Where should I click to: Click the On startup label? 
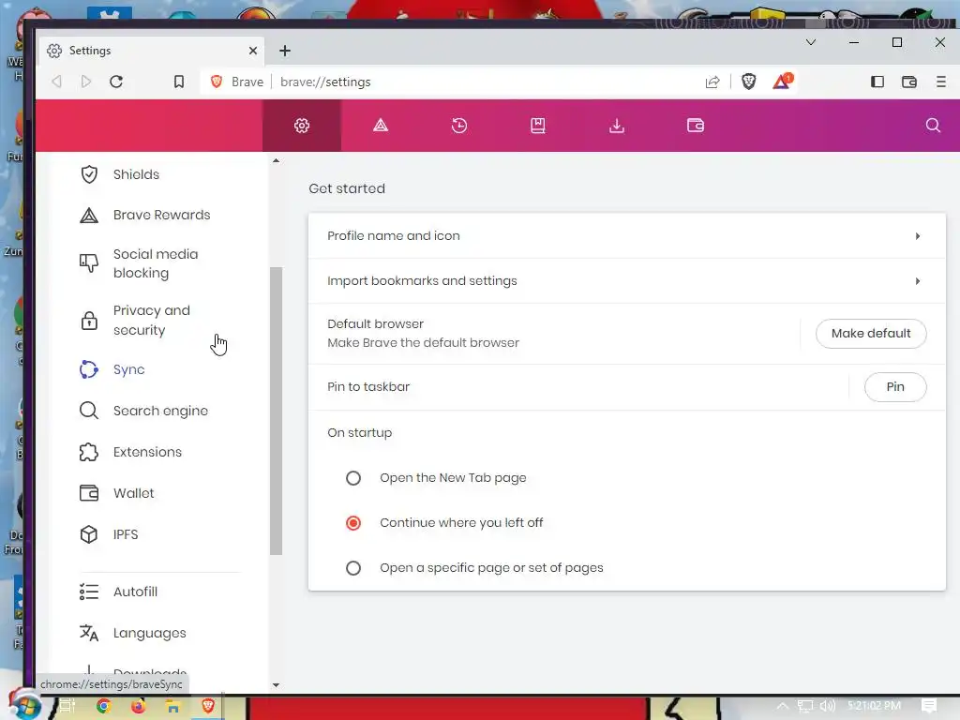pos(359,433)
